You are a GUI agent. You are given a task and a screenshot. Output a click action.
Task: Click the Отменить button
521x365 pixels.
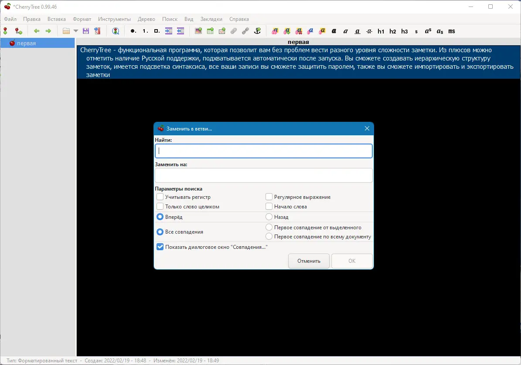tap(309, 261)
